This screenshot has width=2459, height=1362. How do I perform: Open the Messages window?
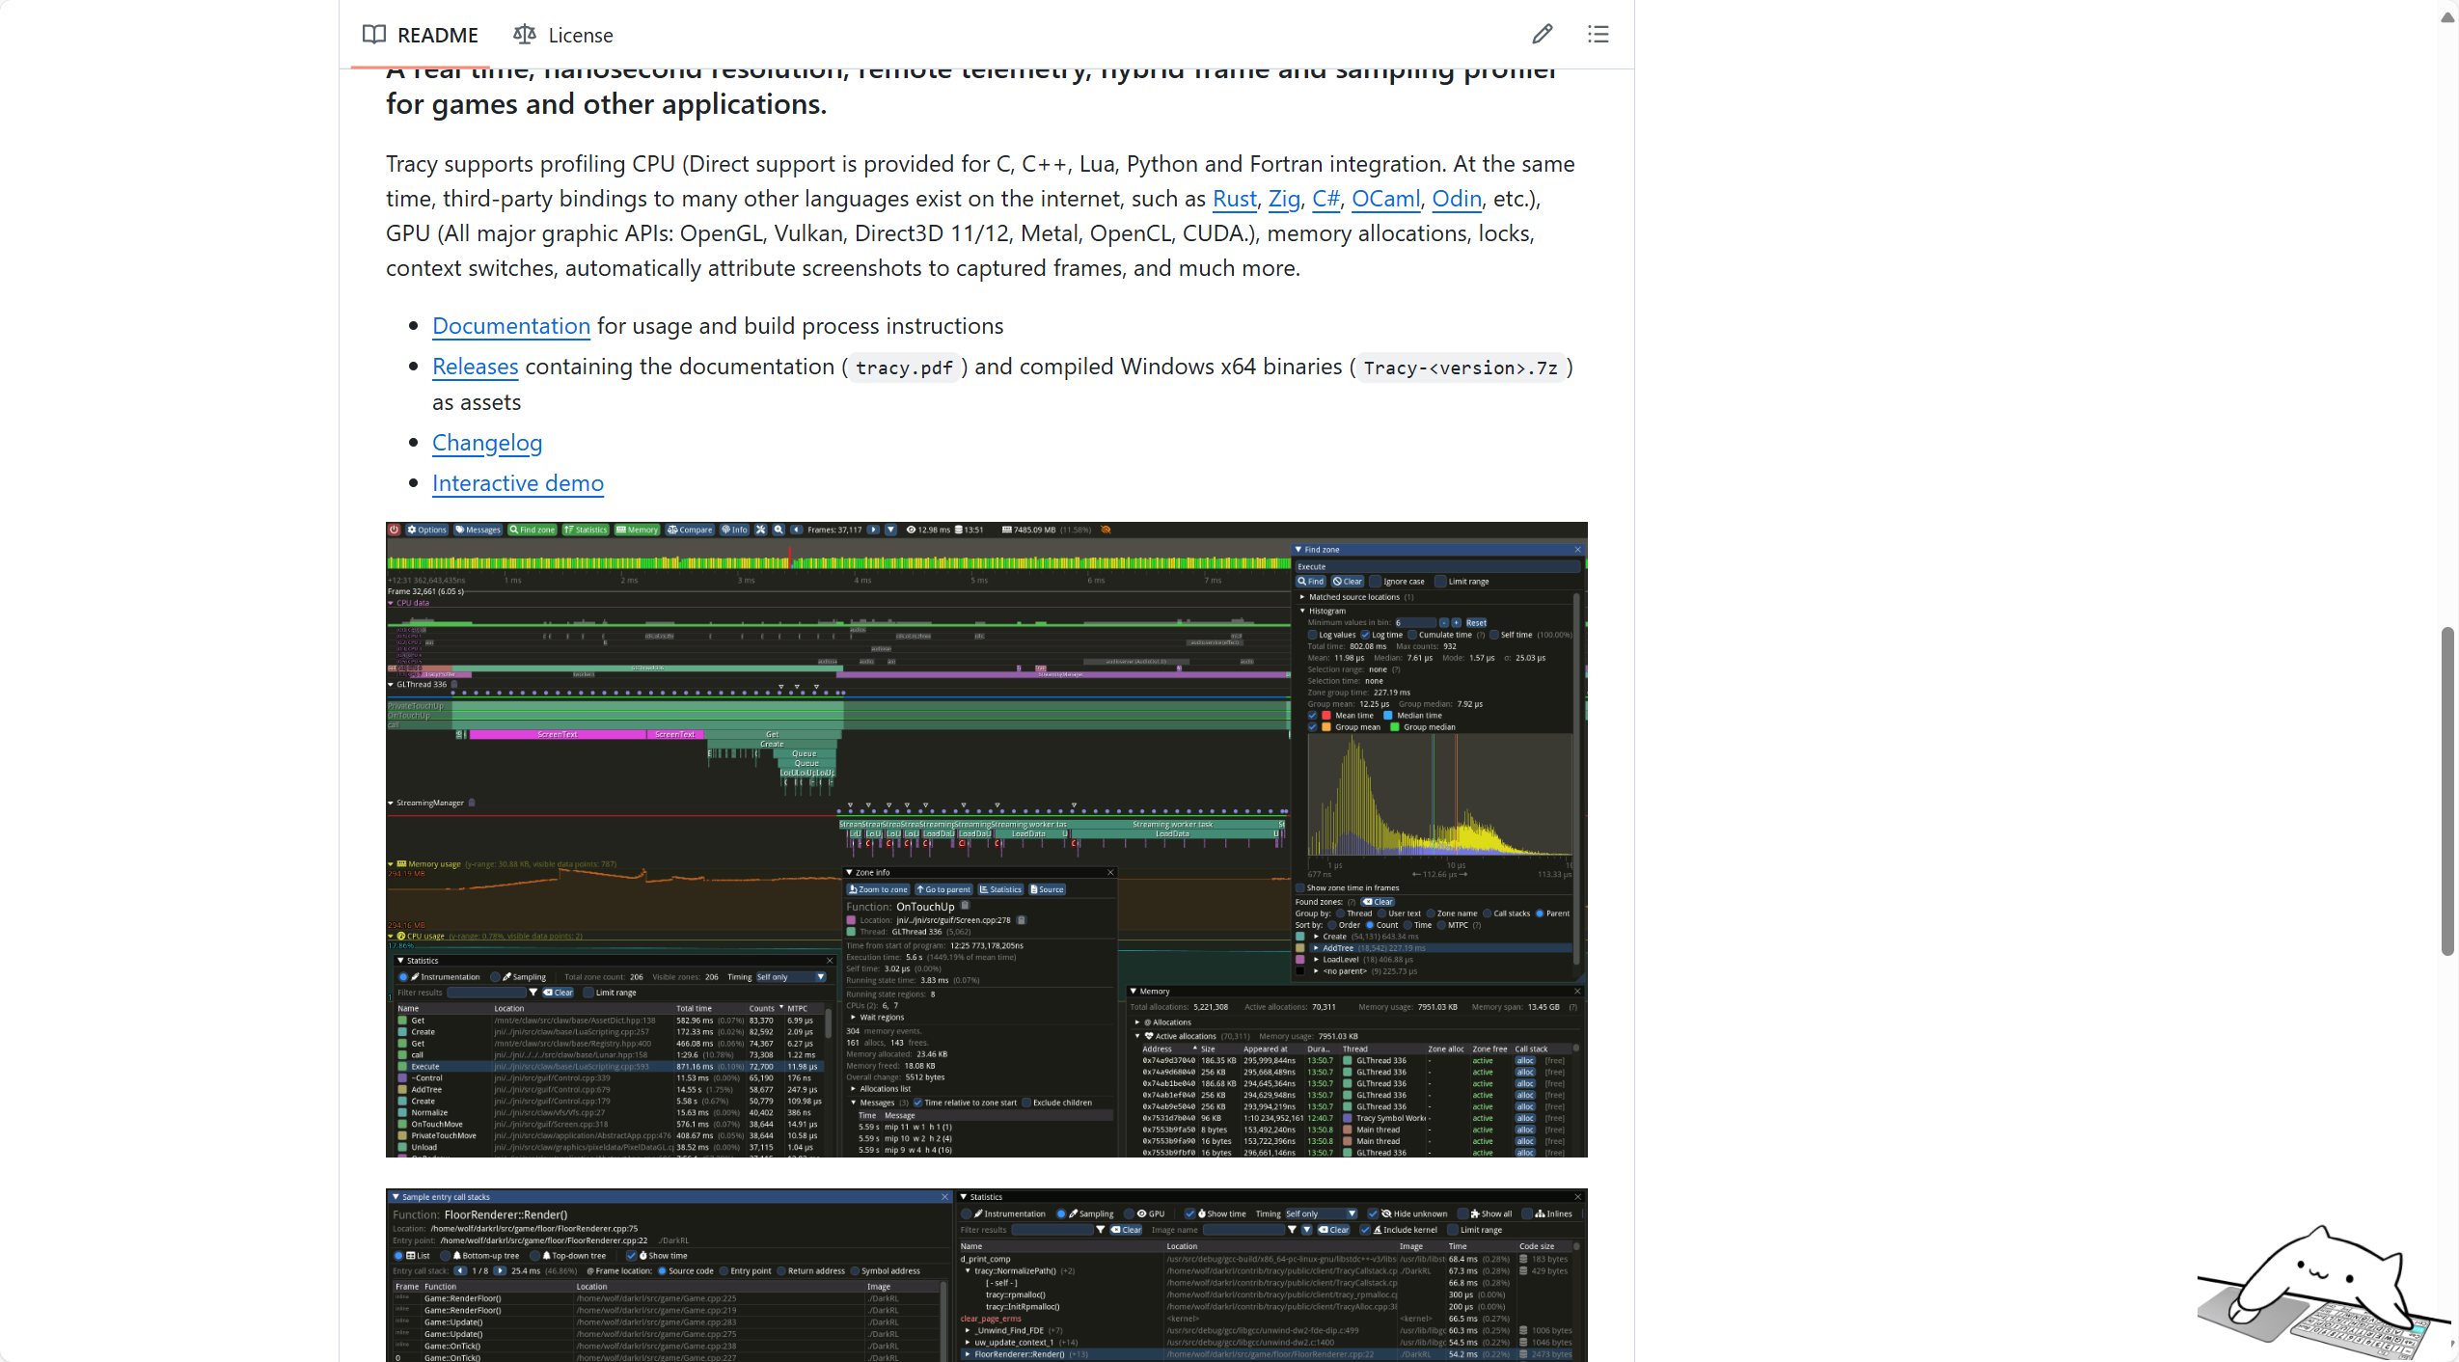pos(479,530)
